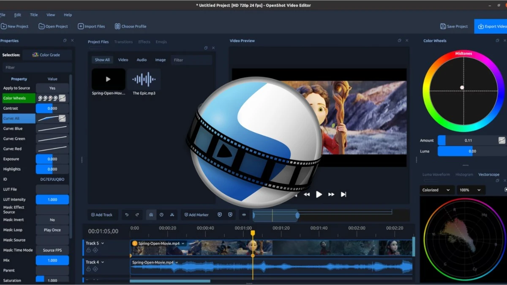The image size is (507, 285).
Task: Switch to the Emojis tab
Action: coord(161,42)
